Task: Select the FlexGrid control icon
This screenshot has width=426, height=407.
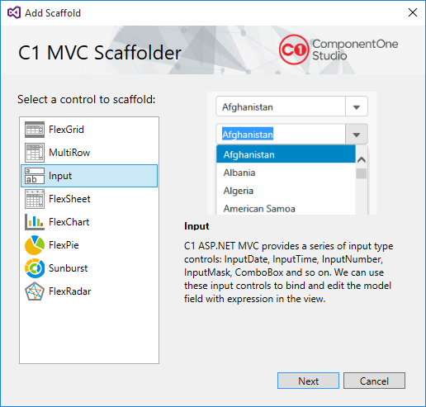Action: coord(35,130)
